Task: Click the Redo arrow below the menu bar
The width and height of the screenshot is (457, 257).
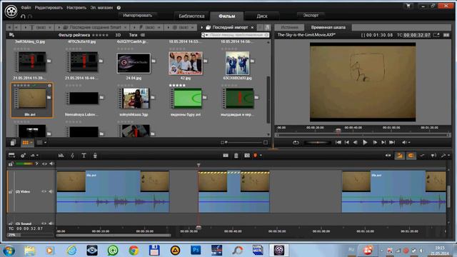Action: [x=30, y=16]
